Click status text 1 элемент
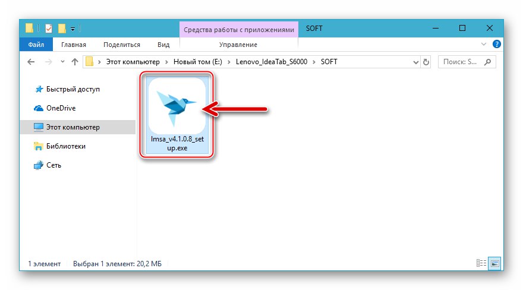This screenshot has height=290, width=523. pyautogui.click(x=45, y=264)
